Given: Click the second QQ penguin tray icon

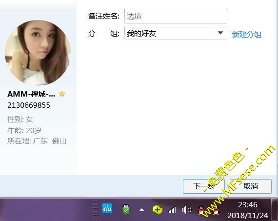Looking at the screenshot, I should [216, 210].
